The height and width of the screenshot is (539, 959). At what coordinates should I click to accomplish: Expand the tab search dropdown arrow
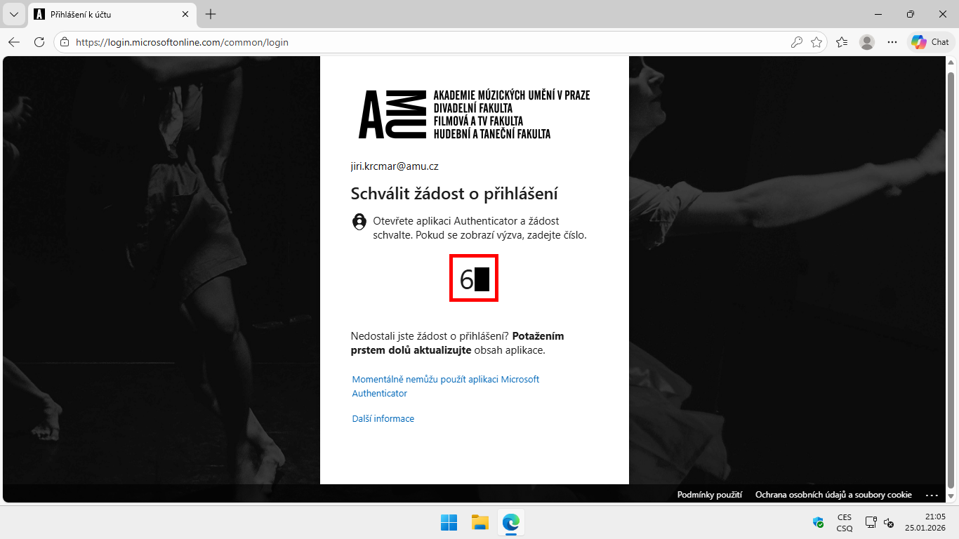coord(13,14)
